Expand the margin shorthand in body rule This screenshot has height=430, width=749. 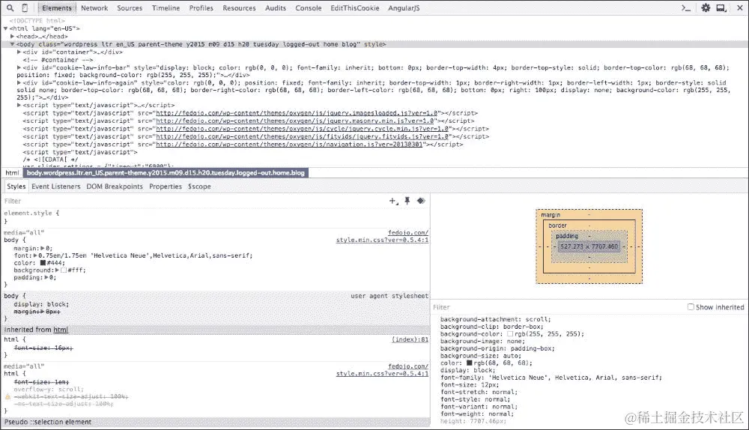click(43, 249)
